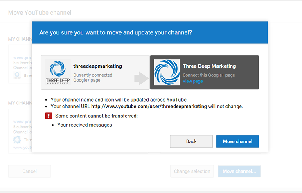
Task: Click the dialog title about moving your channel
Action: (115, 33)
